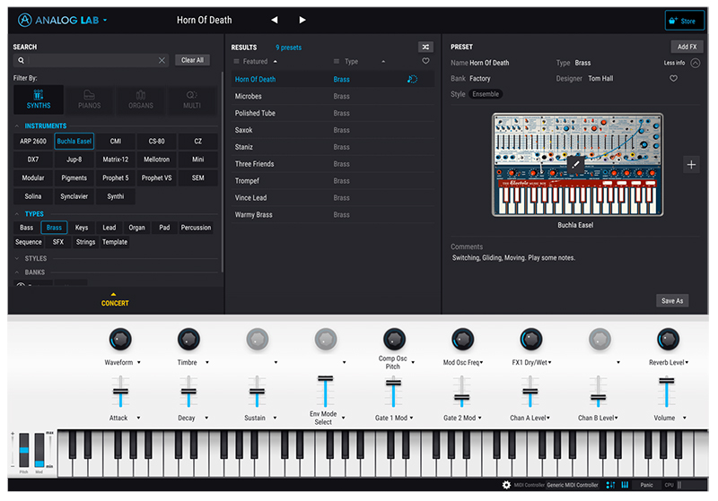Click the plus button beside instrument image
This screenshot has height=501, width=718.
pyautogui.click(x=691, y=165)
